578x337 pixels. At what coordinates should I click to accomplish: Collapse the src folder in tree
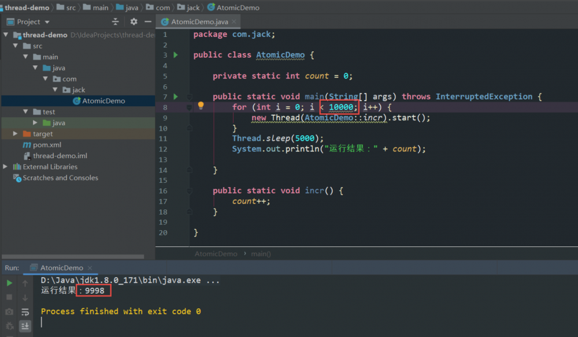[x=16, y=46]
